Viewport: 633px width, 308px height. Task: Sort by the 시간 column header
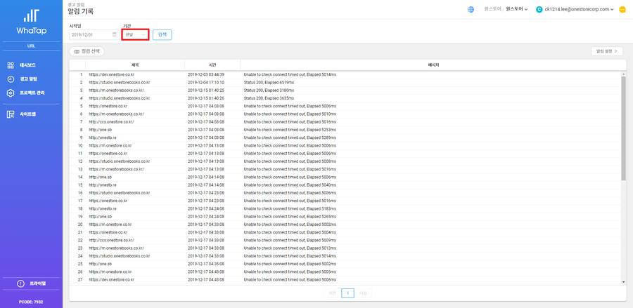pos(212,65)
